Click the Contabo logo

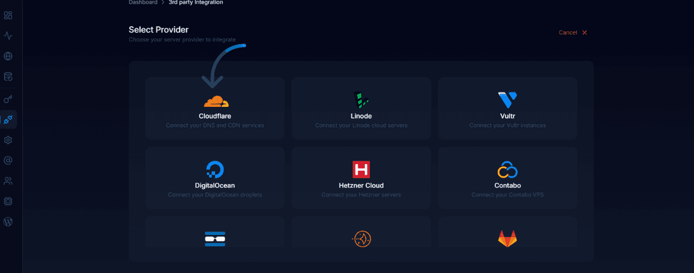coord(508,170)
